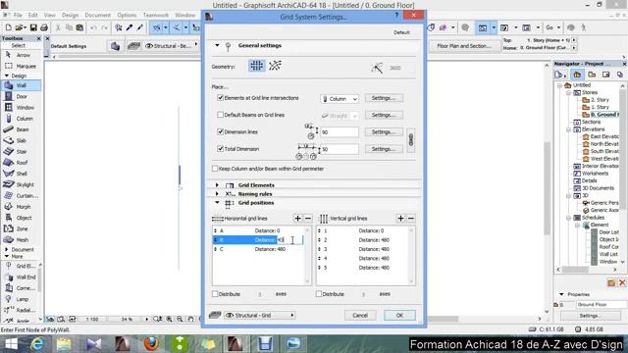Collapse the General settings section
The height and width of the screenshot is (353, 628).
[217, 46]
